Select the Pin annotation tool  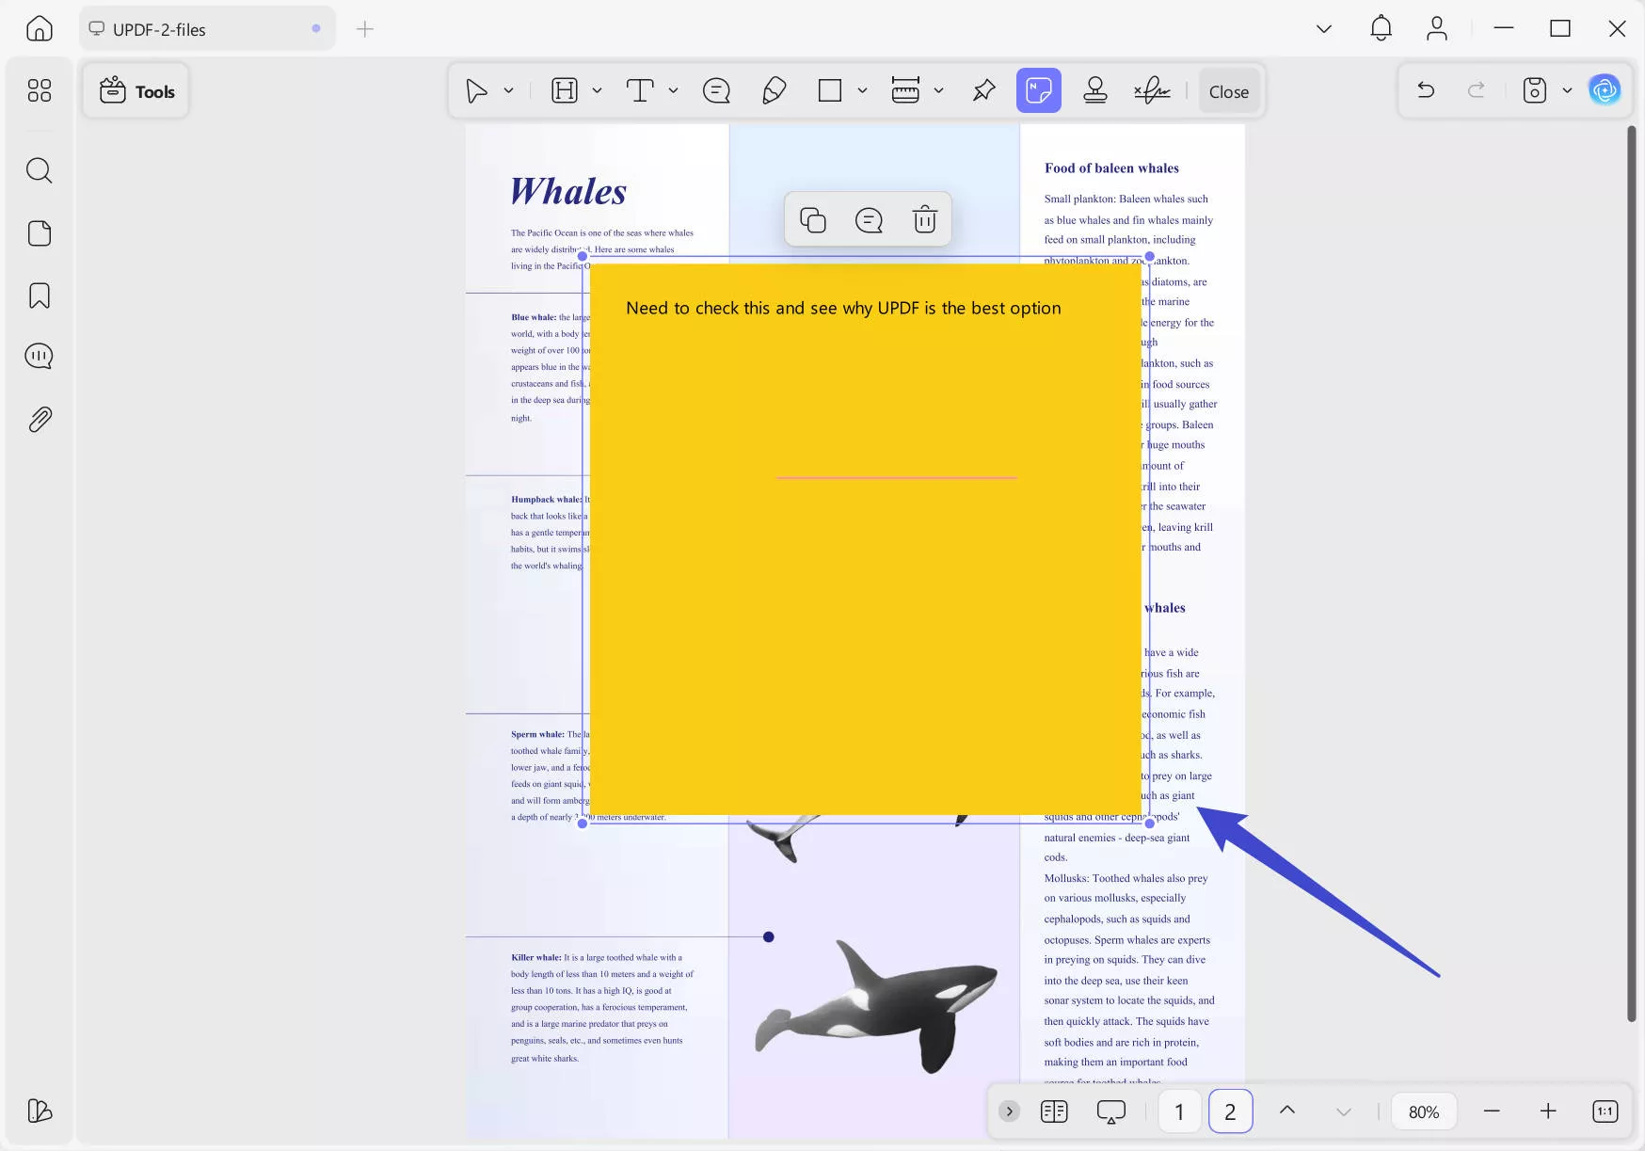pyautogui.click(x=983, y=90)
